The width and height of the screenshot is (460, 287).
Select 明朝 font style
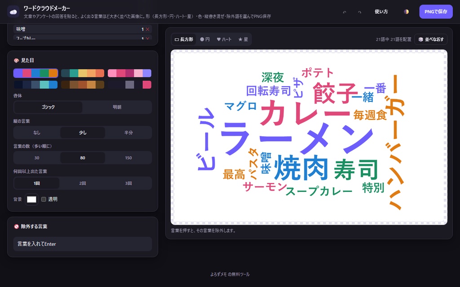coord(117,107)
